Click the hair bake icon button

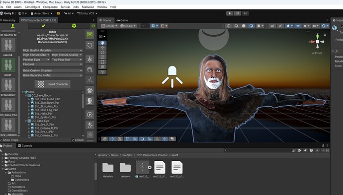tap(89, 69)
